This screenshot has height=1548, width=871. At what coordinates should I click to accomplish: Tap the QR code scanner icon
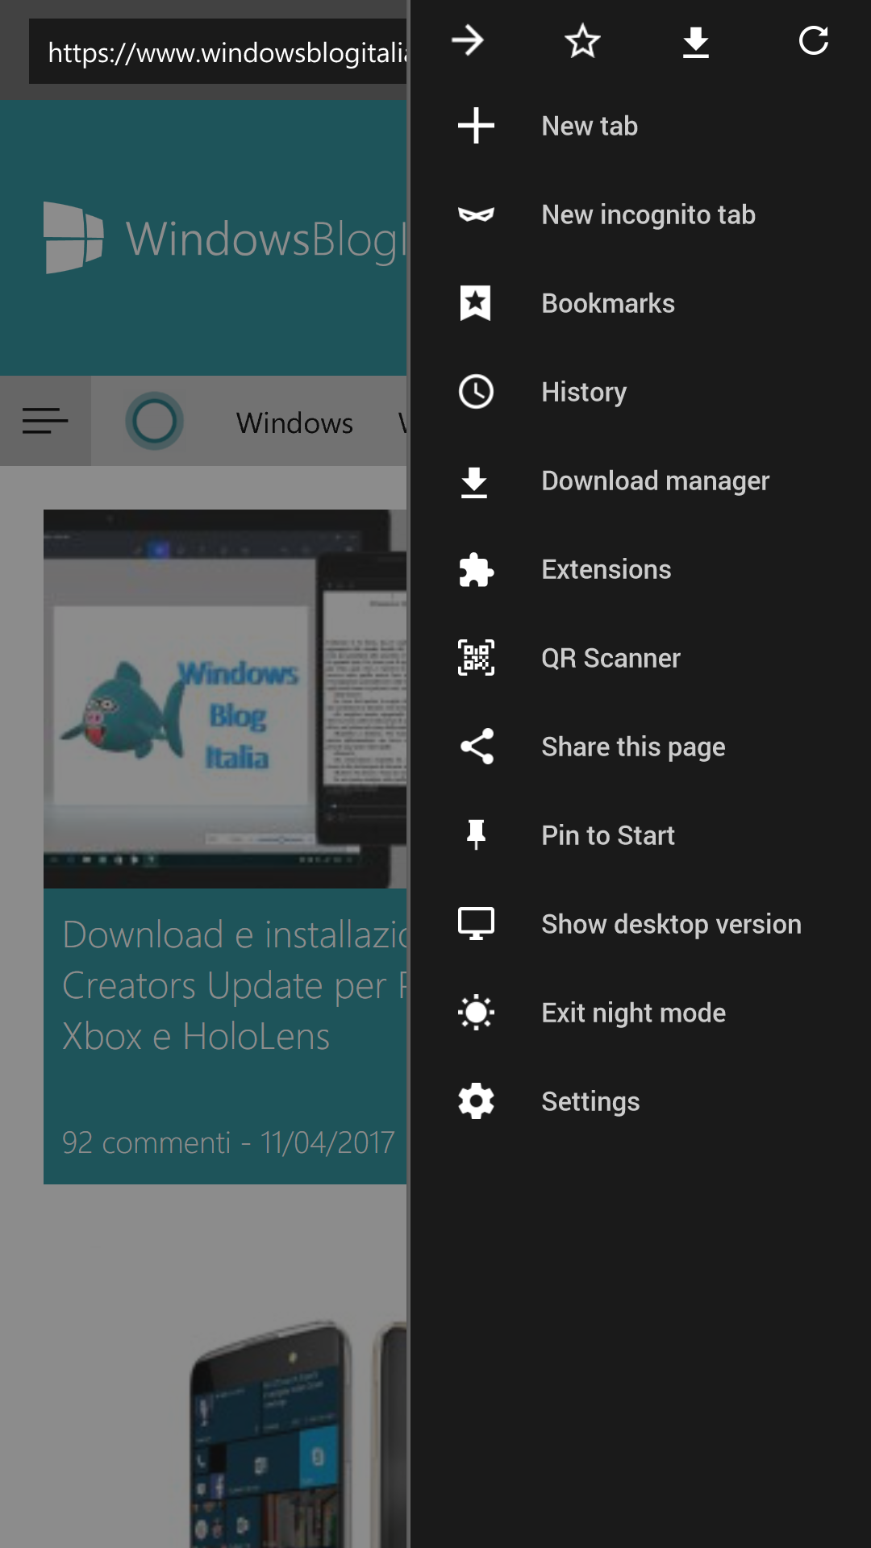point(476,658)
